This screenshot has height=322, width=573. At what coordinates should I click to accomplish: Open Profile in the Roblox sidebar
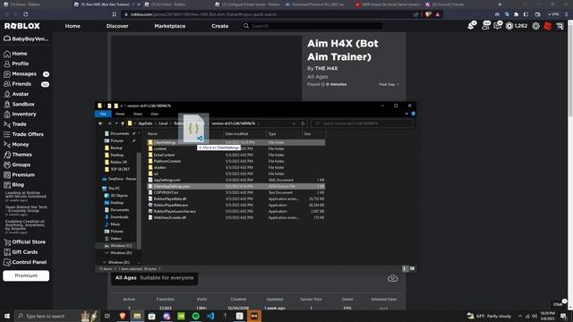point(16,64)
